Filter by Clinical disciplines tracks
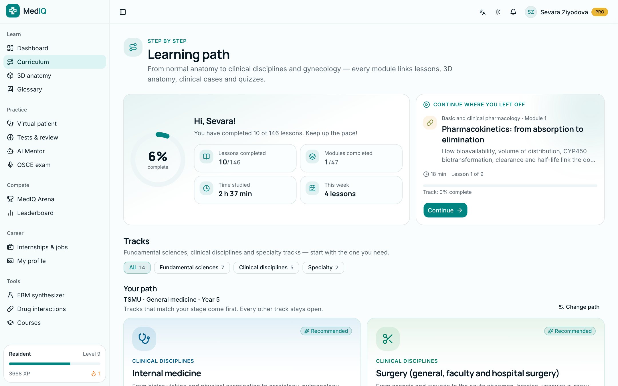This screenshot has height=386, width=618. click(x=266, y=268)
